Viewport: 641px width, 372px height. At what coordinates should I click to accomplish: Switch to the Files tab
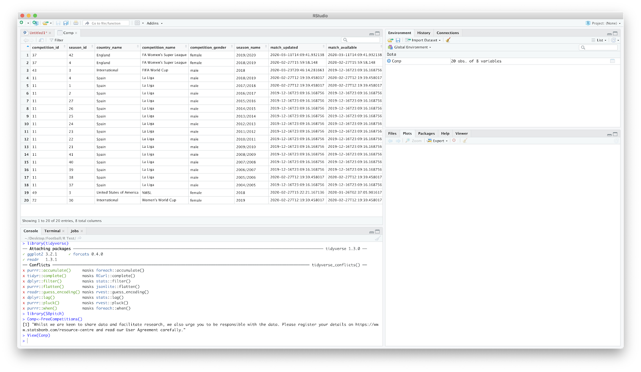(392, 133)
